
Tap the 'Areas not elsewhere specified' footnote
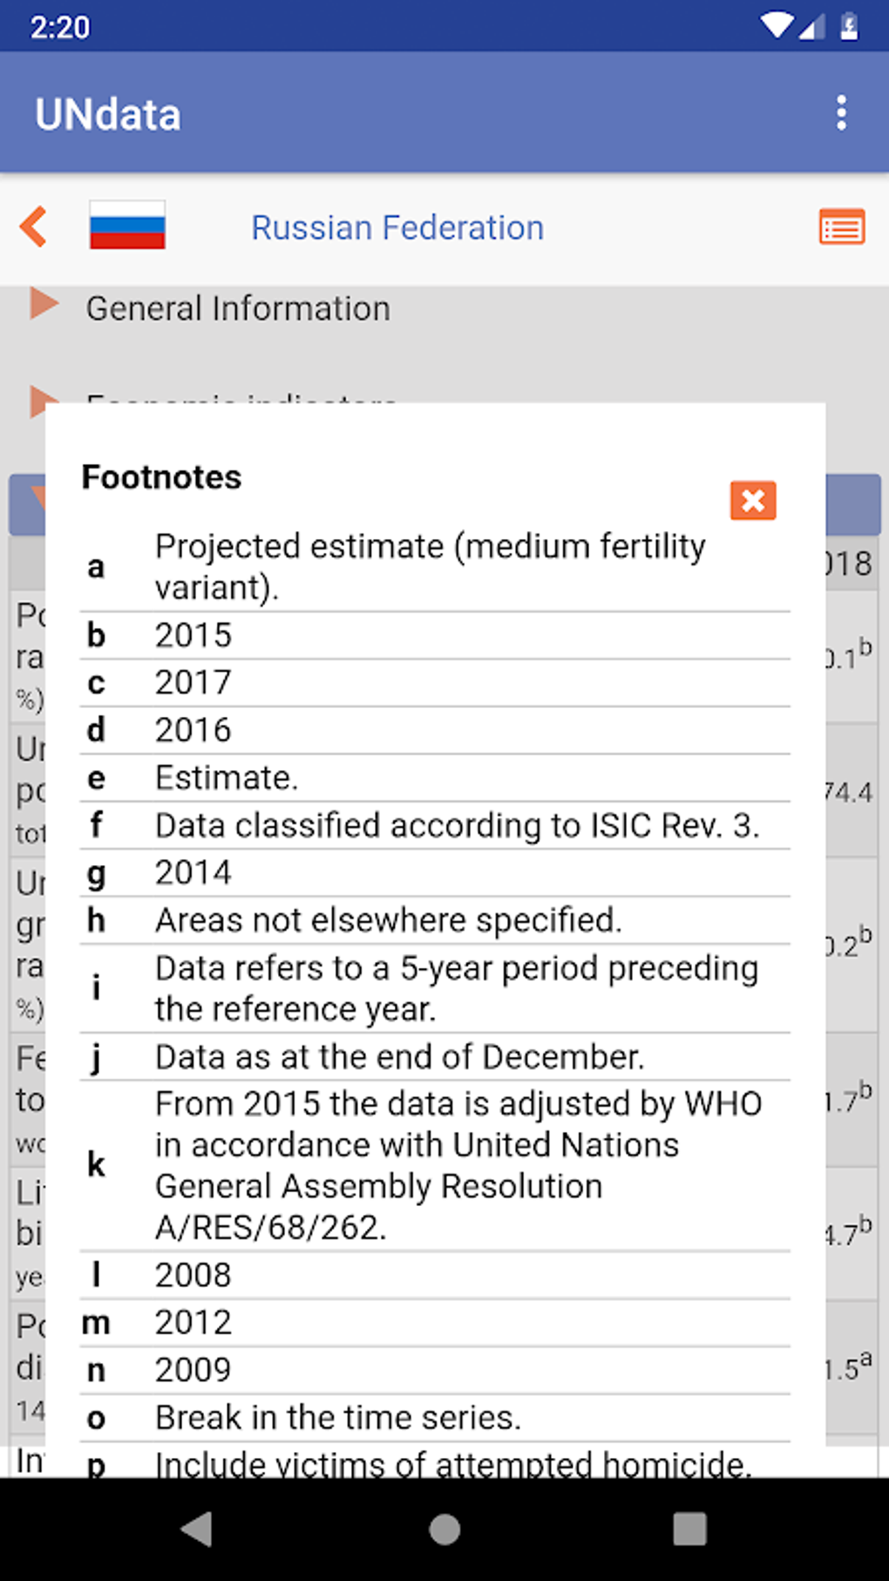(x=388, y=920)
